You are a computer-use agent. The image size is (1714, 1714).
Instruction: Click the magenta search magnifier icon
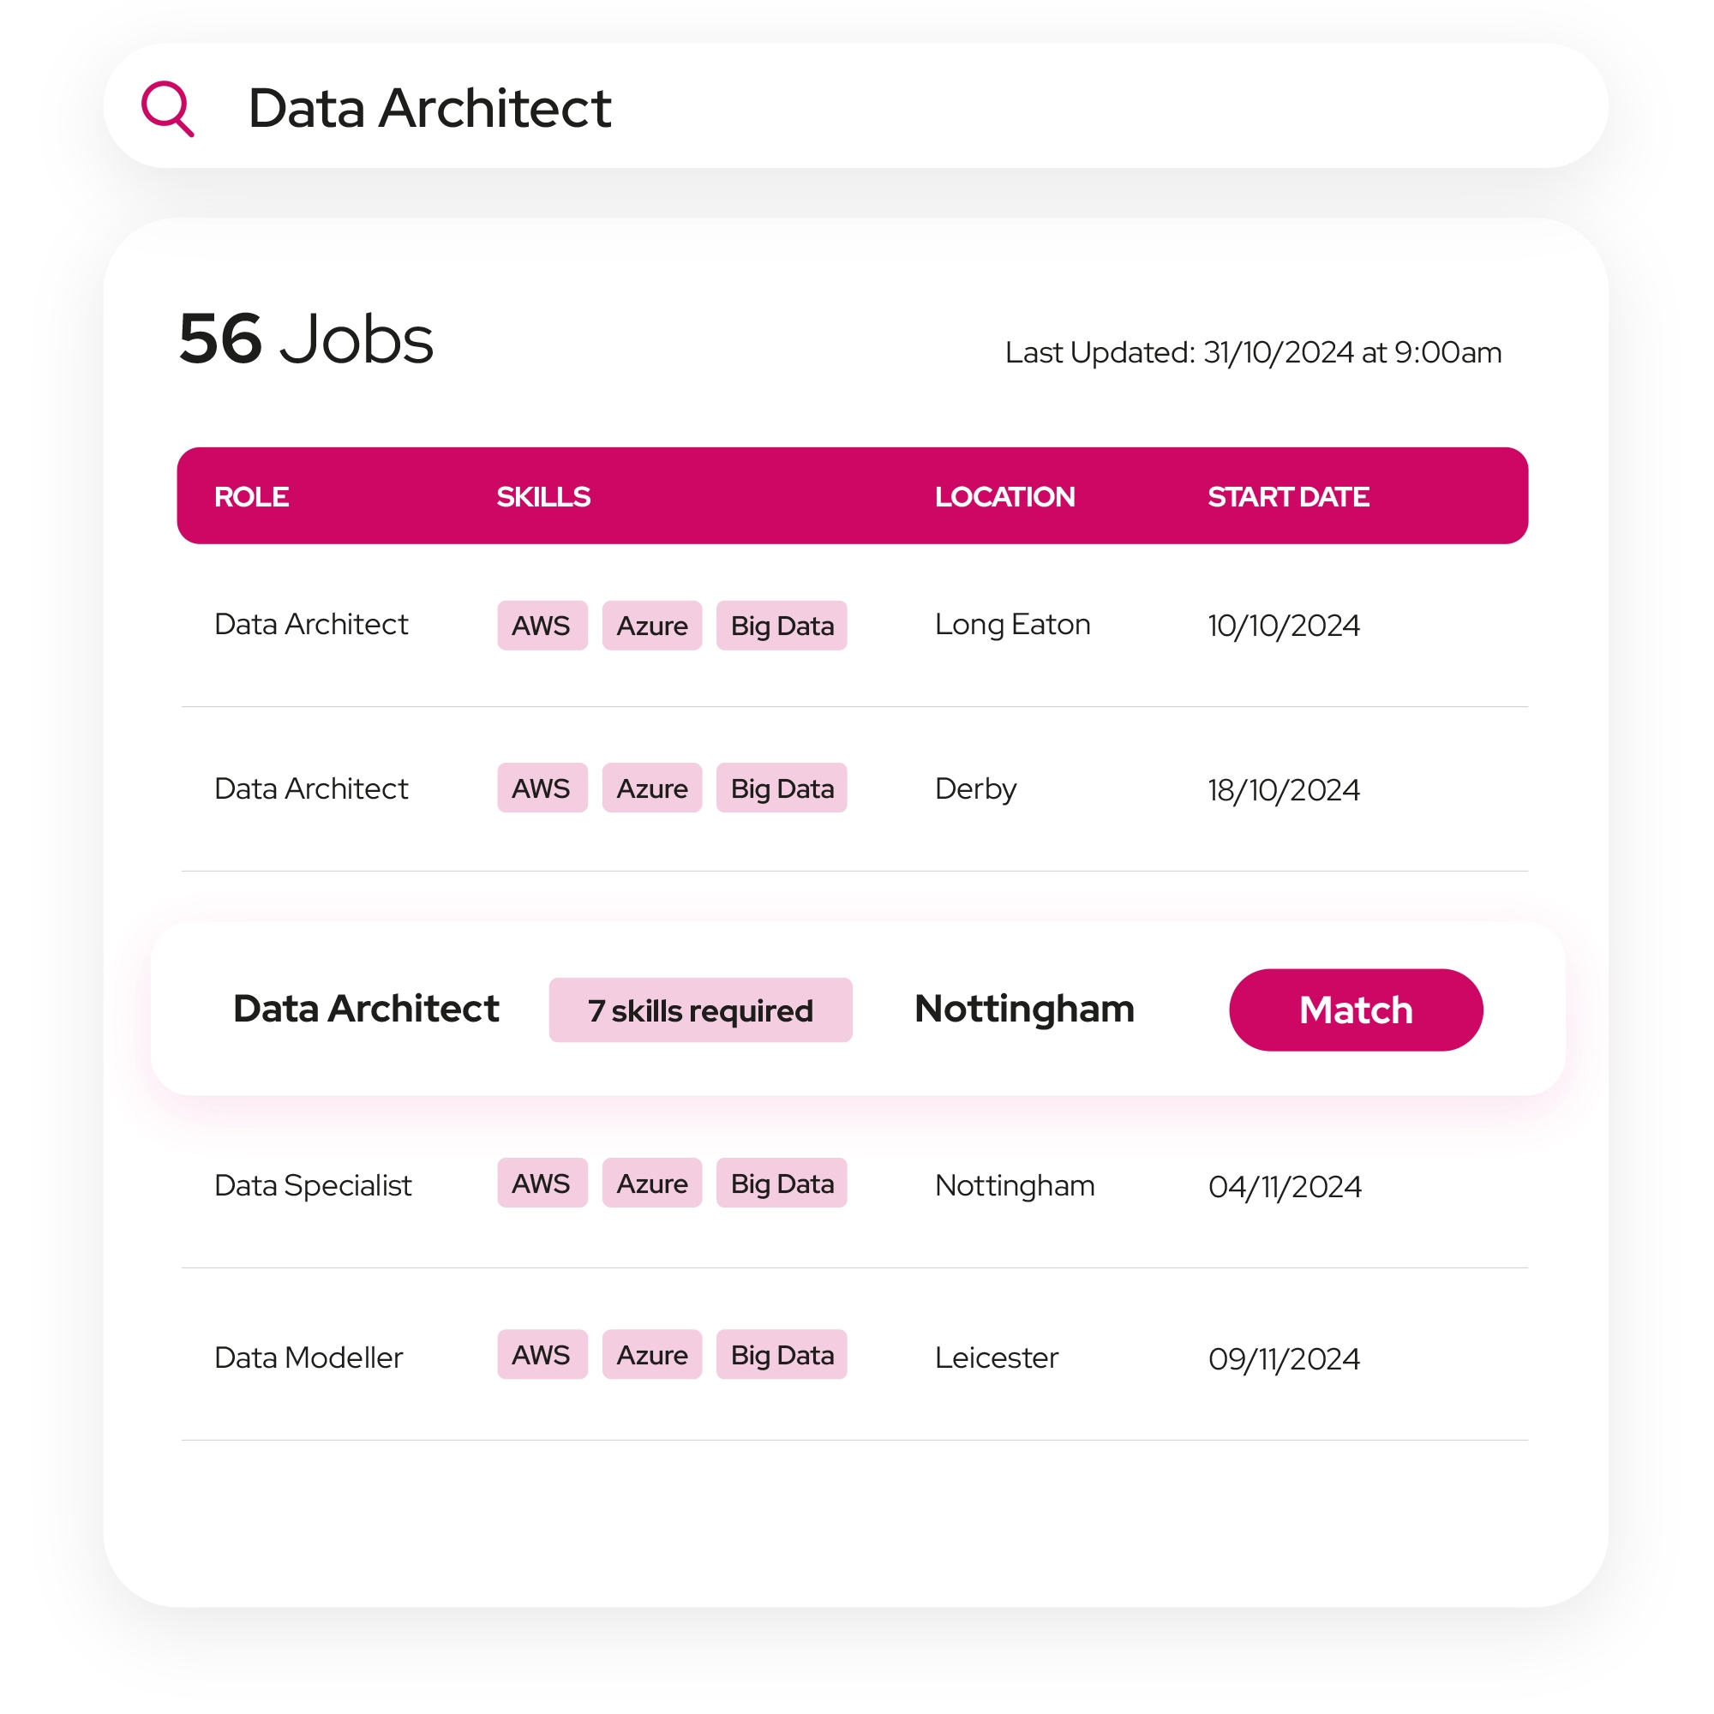pos(167,108)
